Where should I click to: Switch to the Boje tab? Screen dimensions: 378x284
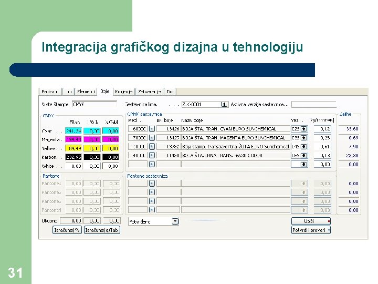click(x=105, y=92)
